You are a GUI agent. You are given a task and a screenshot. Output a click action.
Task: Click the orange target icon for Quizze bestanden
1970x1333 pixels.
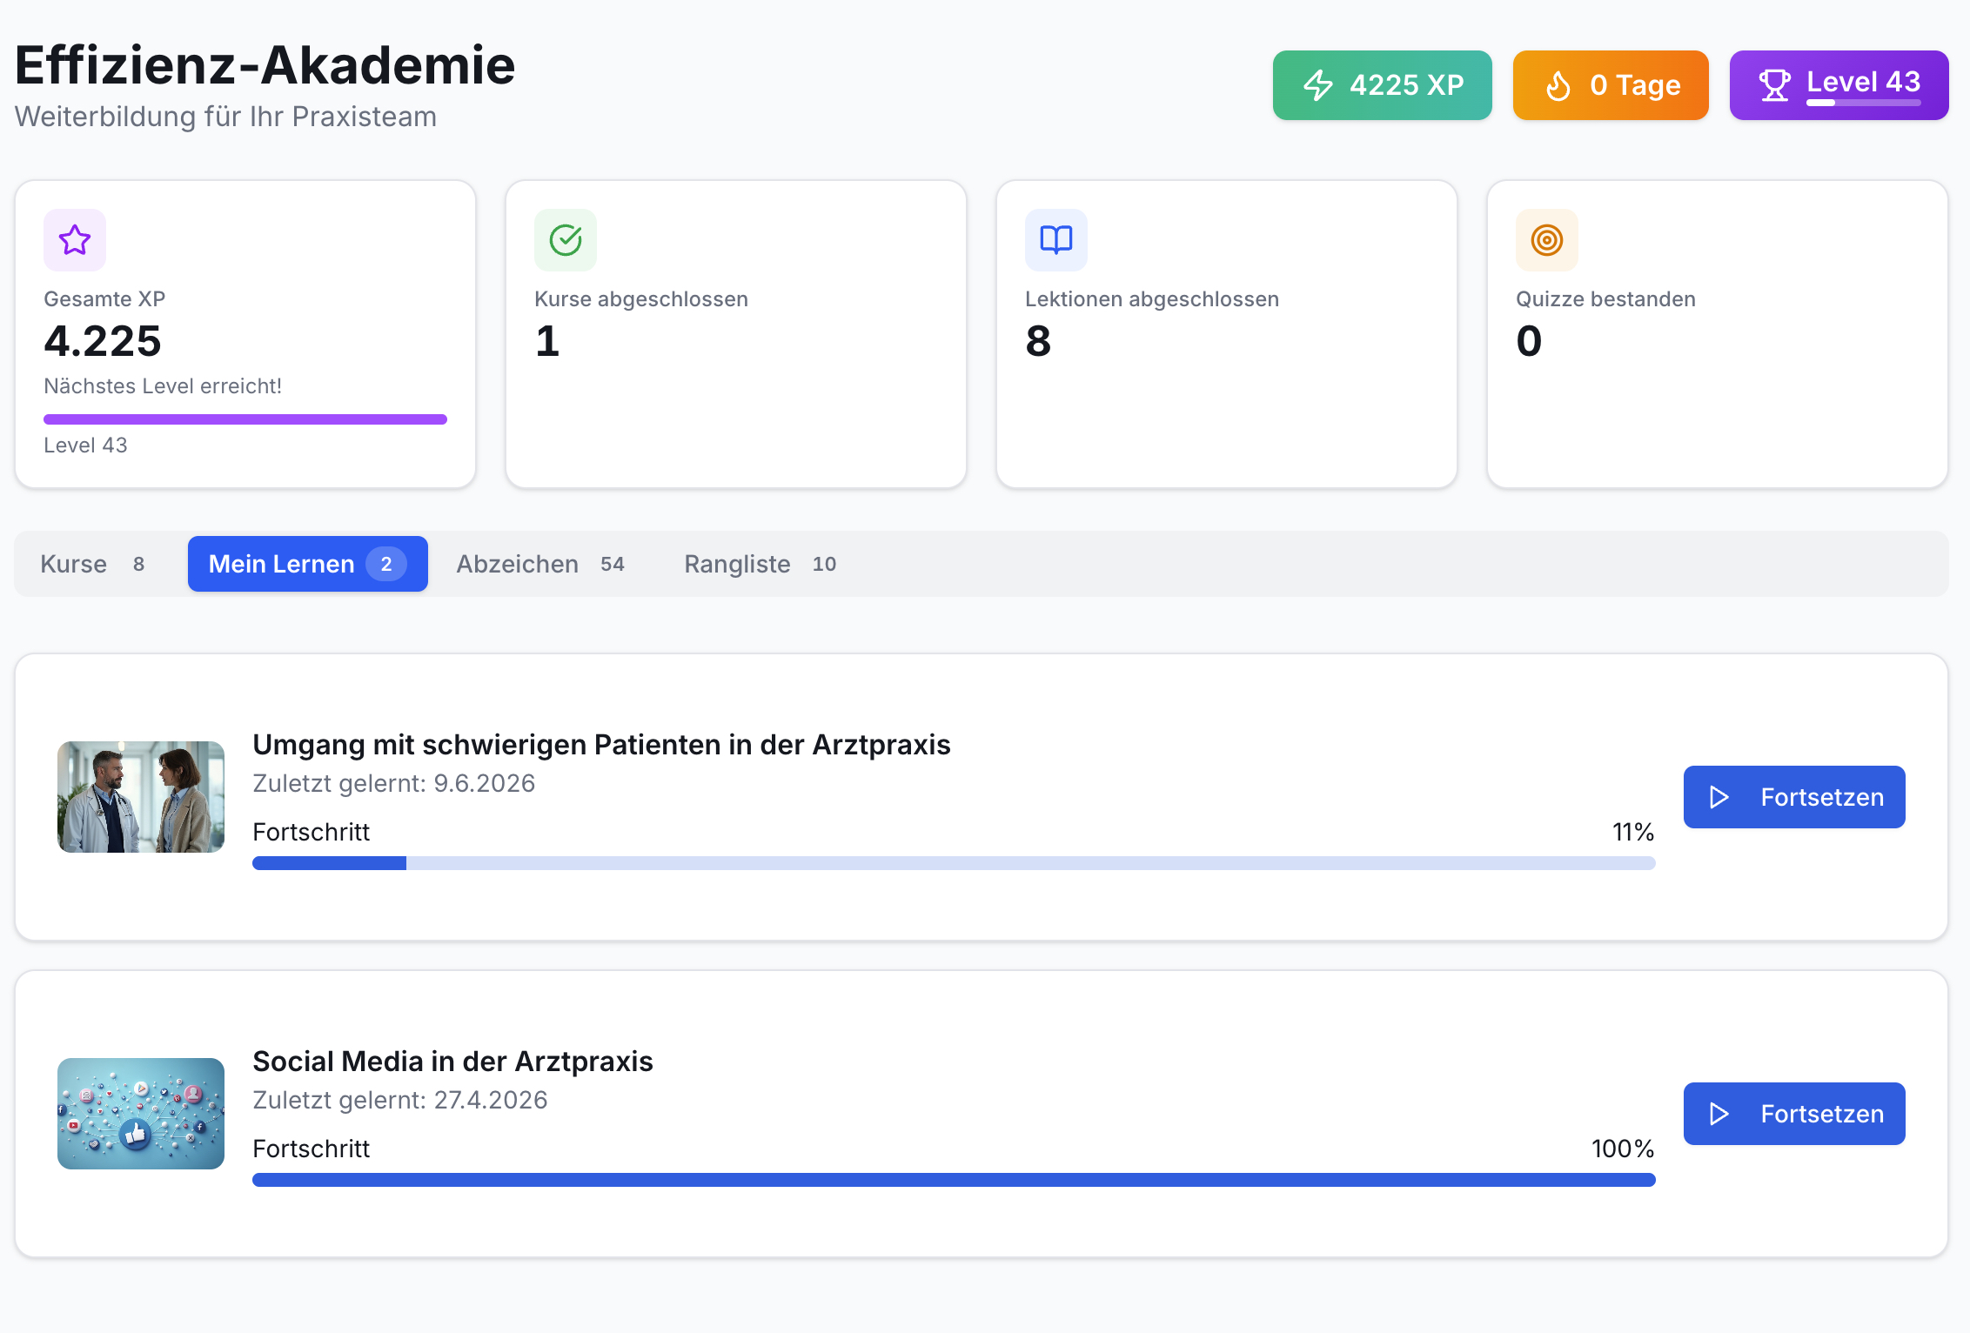(1547, 240)
